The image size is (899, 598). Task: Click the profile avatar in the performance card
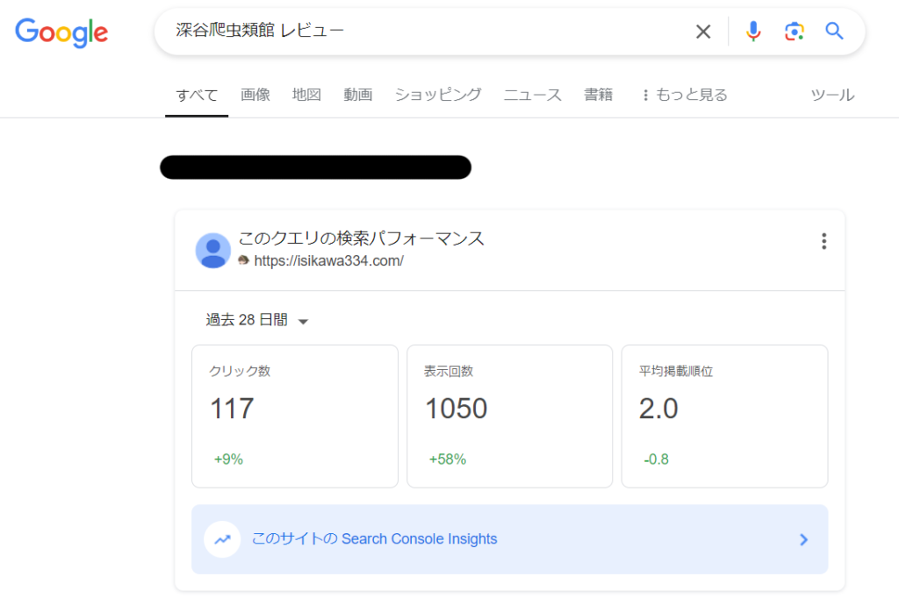tap(212, 250)
